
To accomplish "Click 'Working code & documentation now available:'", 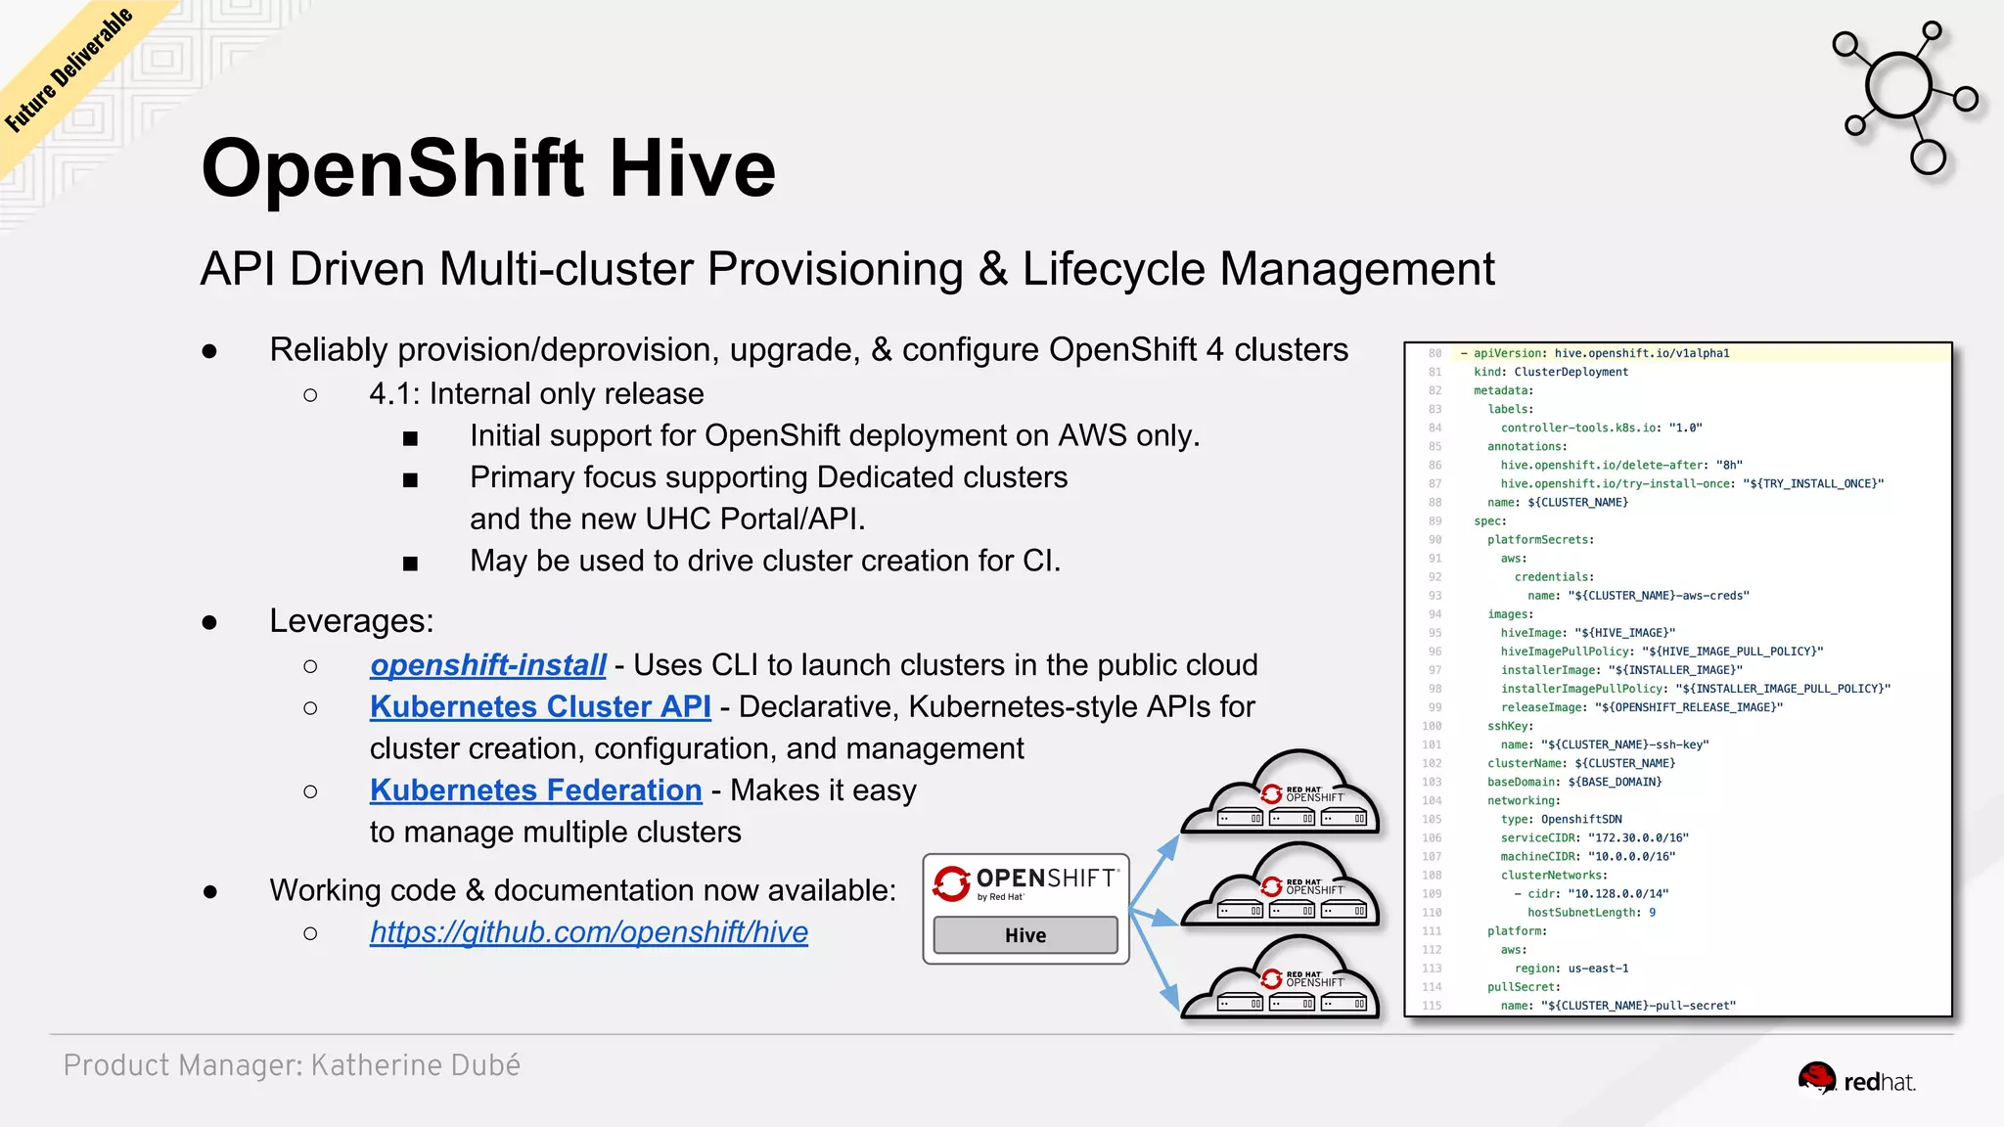I will coord(582,890).
